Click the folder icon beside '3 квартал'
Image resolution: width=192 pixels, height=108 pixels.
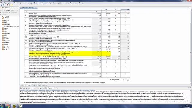click(3, 40)
